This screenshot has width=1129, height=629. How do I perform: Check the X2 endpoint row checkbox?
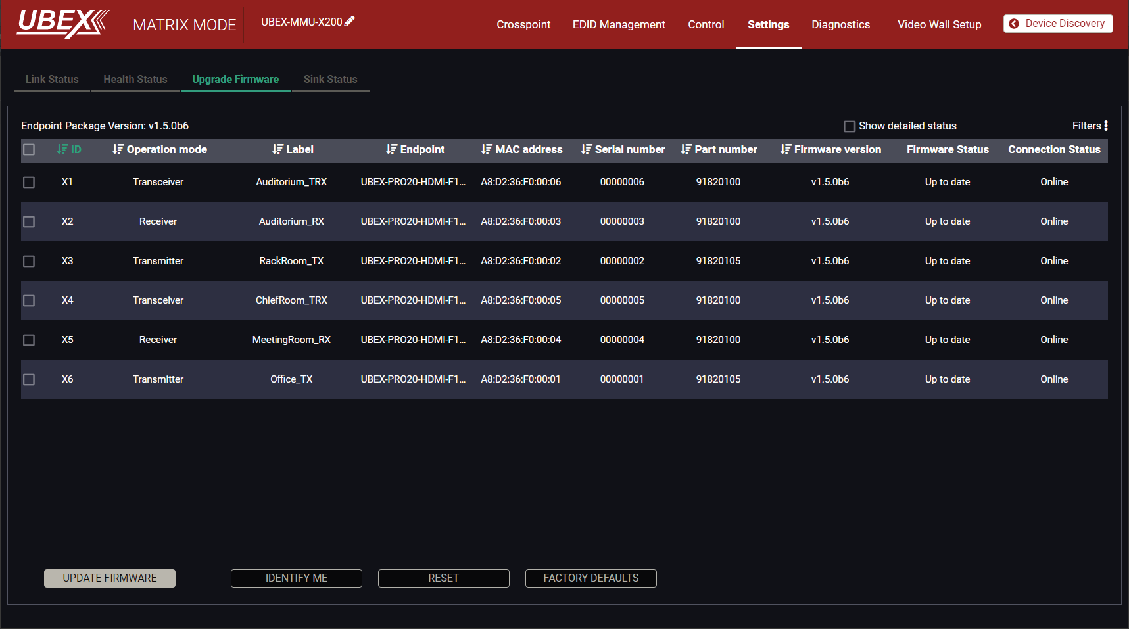point(29,221)
